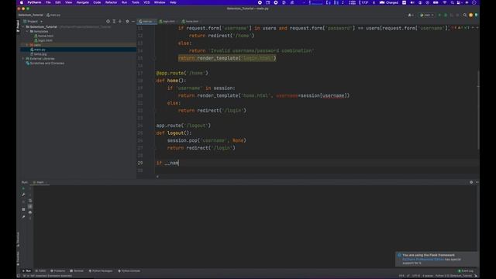Screen dimensions: 496x279
Task: Click the collapse all icon in Project panel
Action: [120, 21]
